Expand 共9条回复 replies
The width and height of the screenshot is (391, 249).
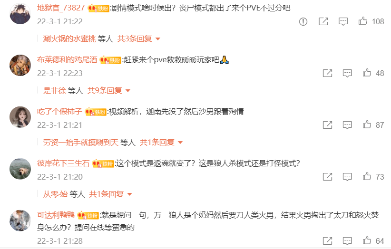pyautogui.click(x=109, y=91)
